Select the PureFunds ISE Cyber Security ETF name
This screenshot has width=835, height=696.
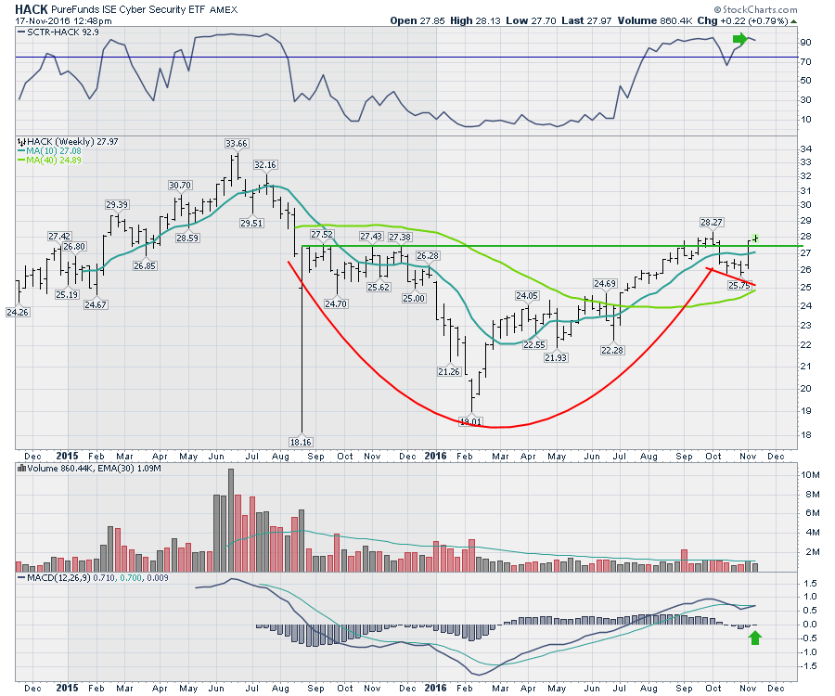coord(128,9)
